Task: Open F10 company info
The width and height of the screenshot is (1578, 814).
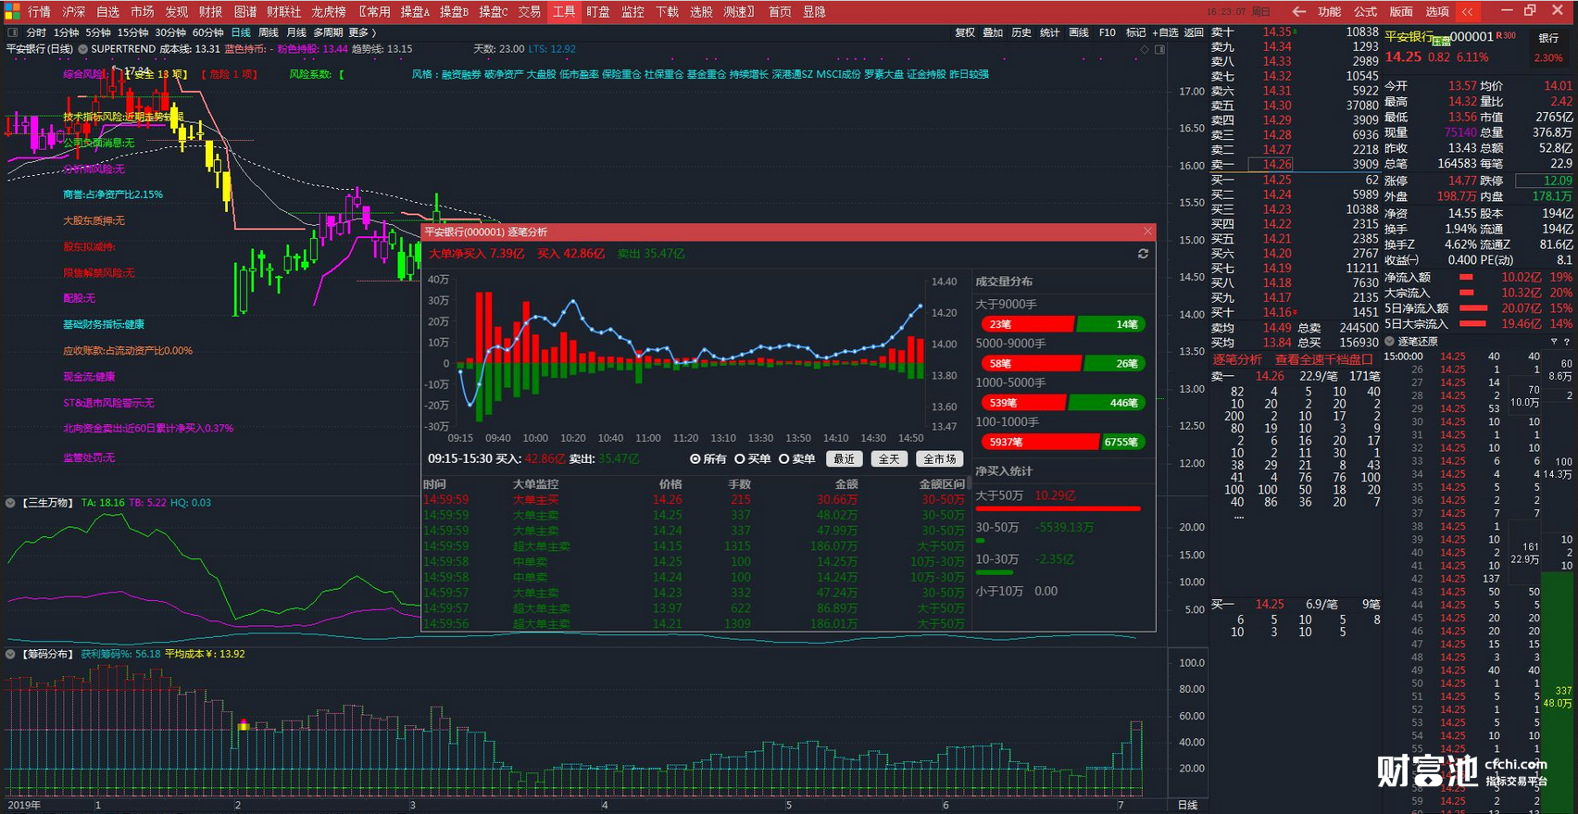Action: tap(1108, 32)
